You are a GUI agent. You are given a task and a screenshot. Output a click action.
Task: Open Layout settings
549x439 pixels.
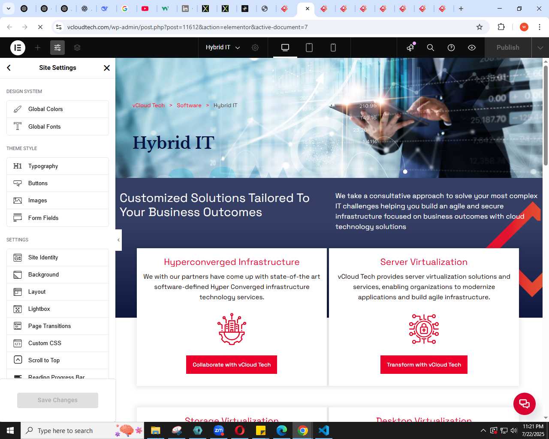57,292
